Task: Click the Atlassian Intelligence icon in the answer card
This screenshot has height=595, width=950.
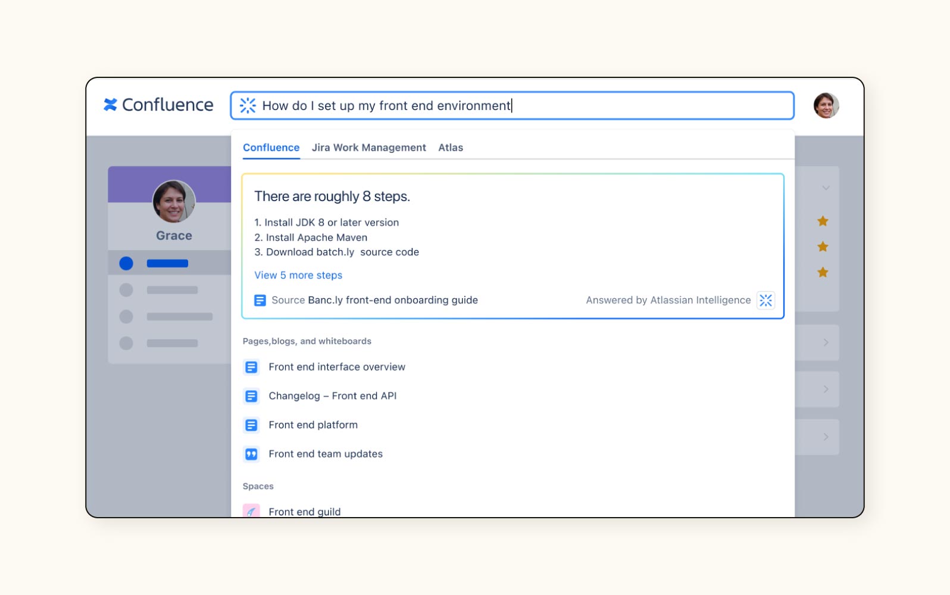Action: [765, 300]
